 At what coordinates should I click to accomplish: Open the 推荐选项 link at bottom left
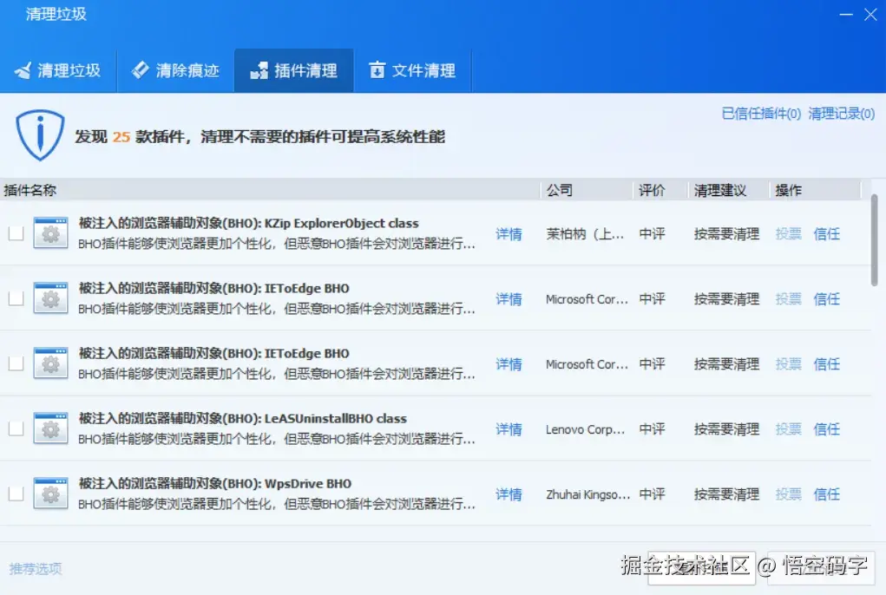tap(35, 569)
